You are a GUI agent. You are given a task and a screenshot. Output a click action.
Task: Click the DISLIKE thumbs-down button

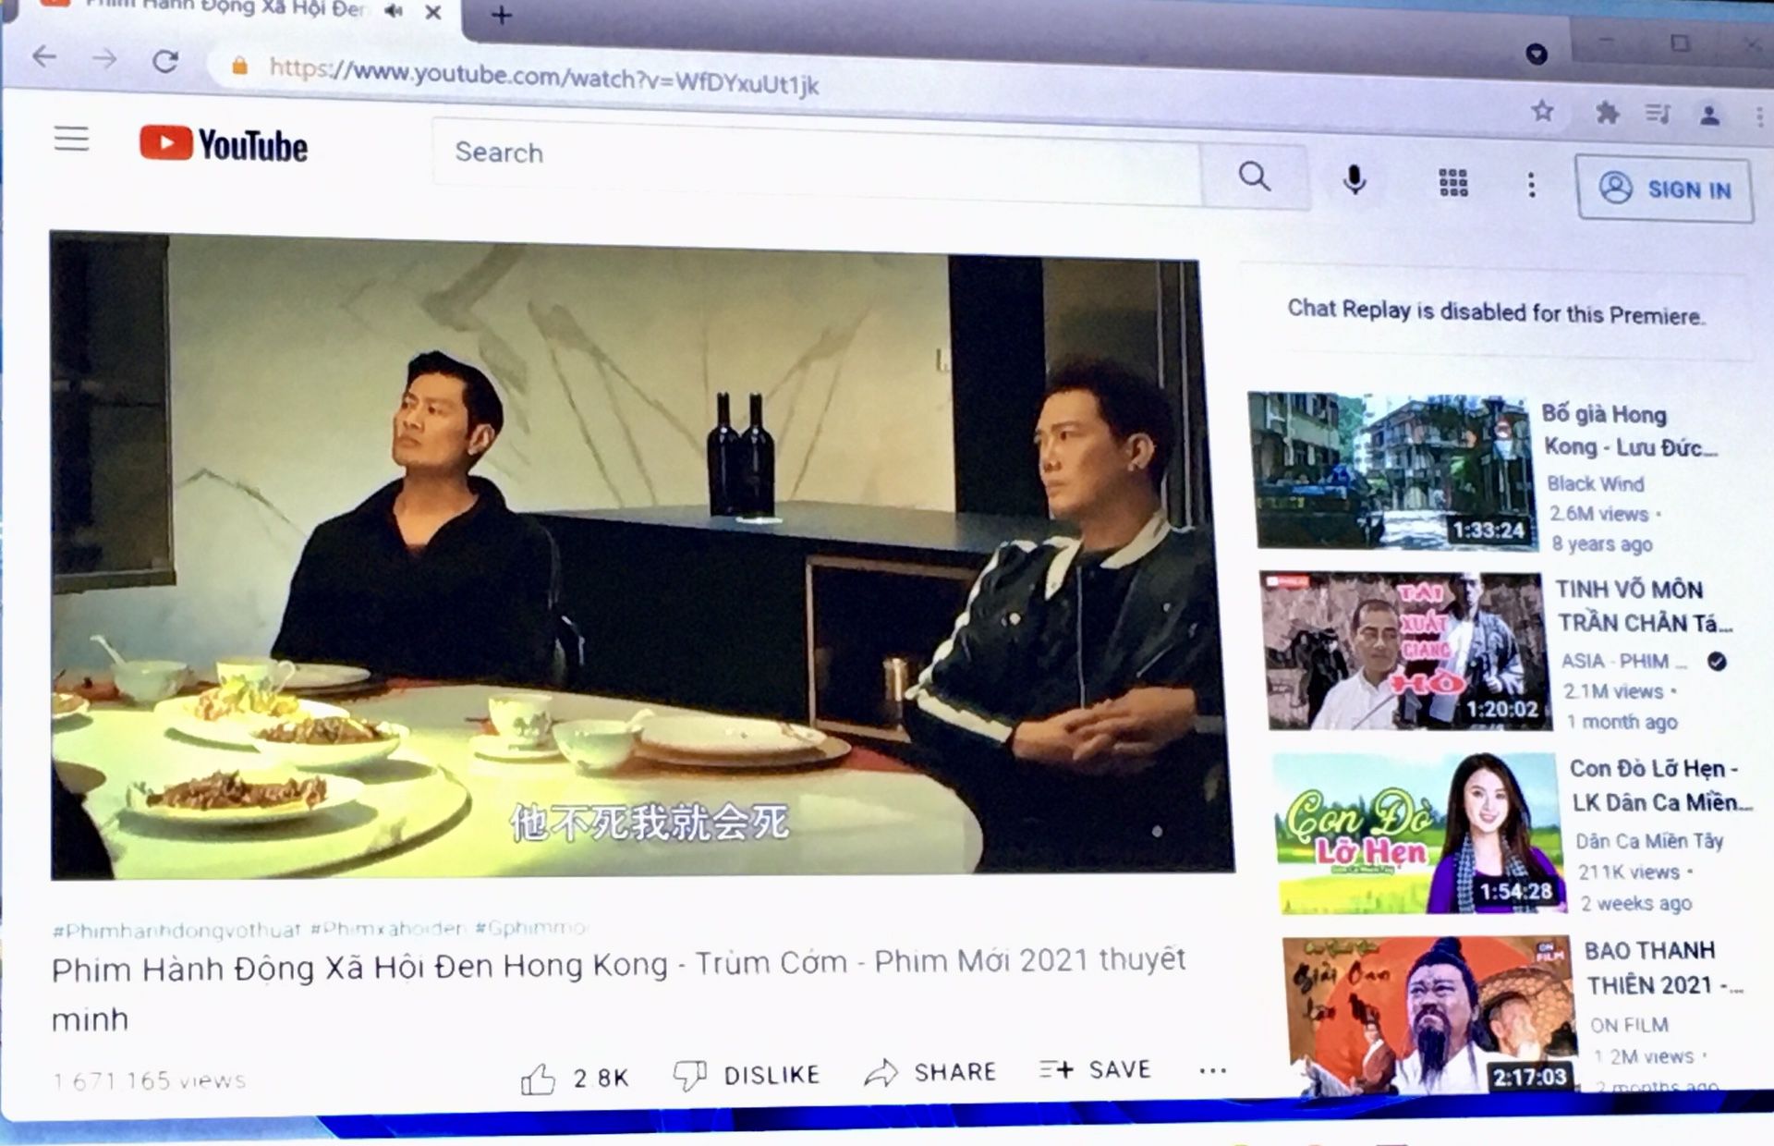(x=746, y=1075)
